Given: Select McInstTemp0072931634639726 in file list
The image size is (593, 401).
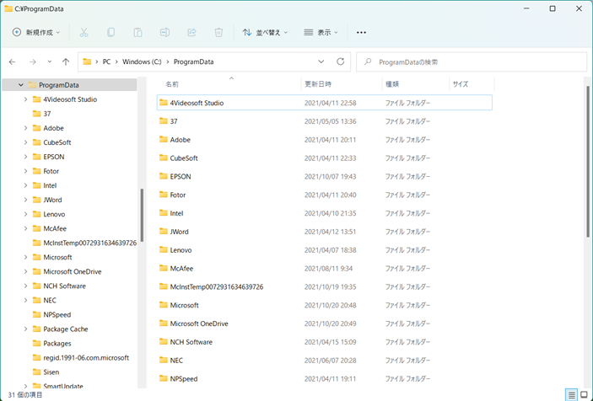Looking at the screenshot, I should point(217,286).
